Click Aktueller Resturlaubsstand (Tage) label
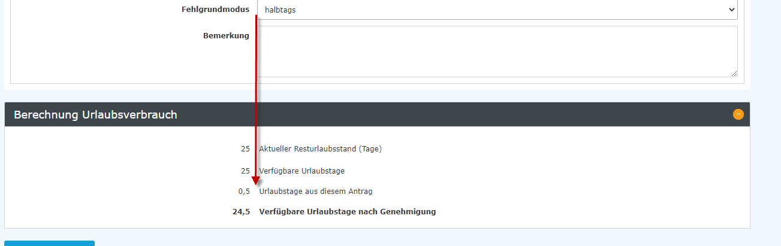781x246 pixels. pos(320,149)
